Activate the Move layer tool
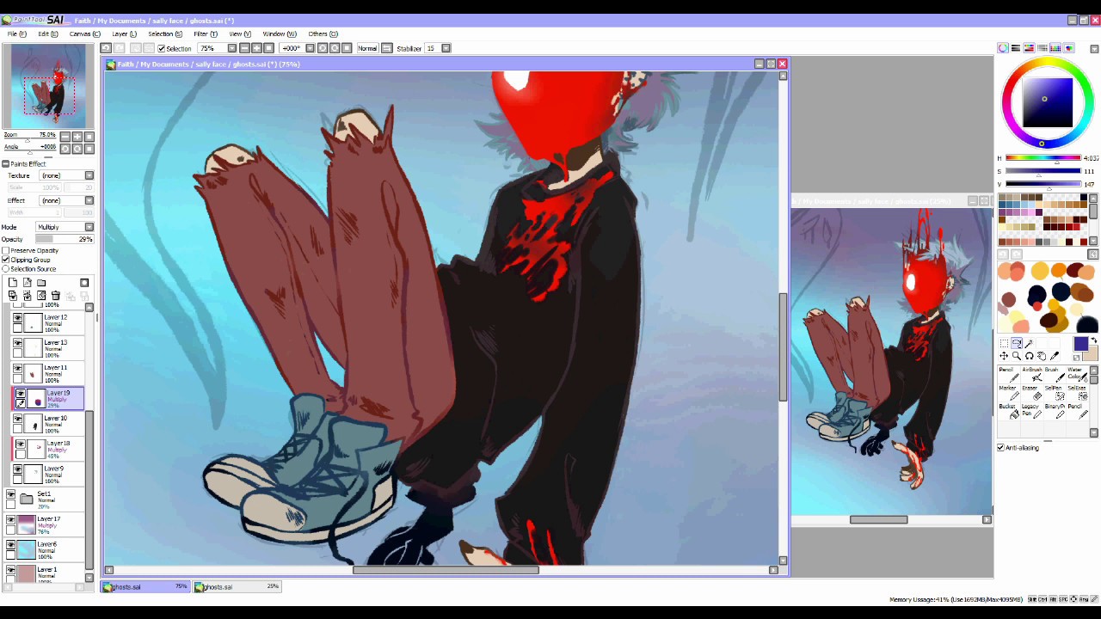Viewport: 1101px width, 619px height. pos(1004,356)
